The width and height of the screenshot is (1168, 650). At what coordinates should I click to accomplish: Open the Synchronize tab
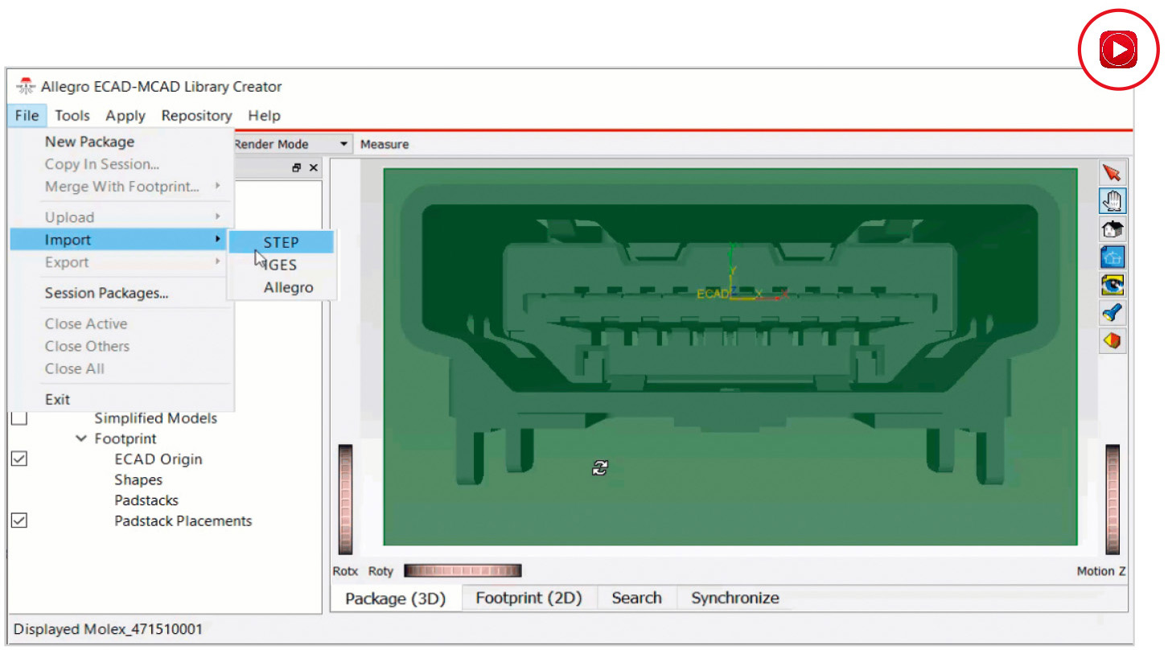point(735,598)
